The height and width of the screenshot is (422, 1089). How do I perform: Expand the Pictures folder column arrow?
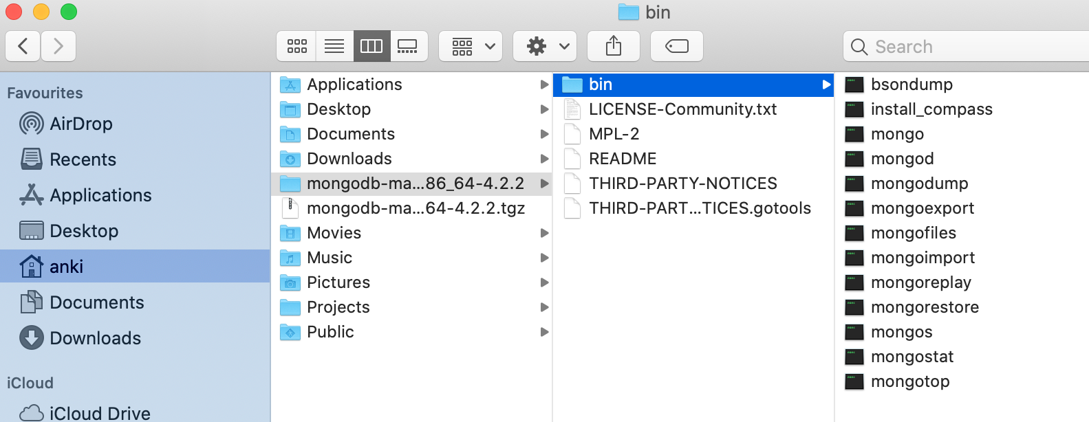544,282
